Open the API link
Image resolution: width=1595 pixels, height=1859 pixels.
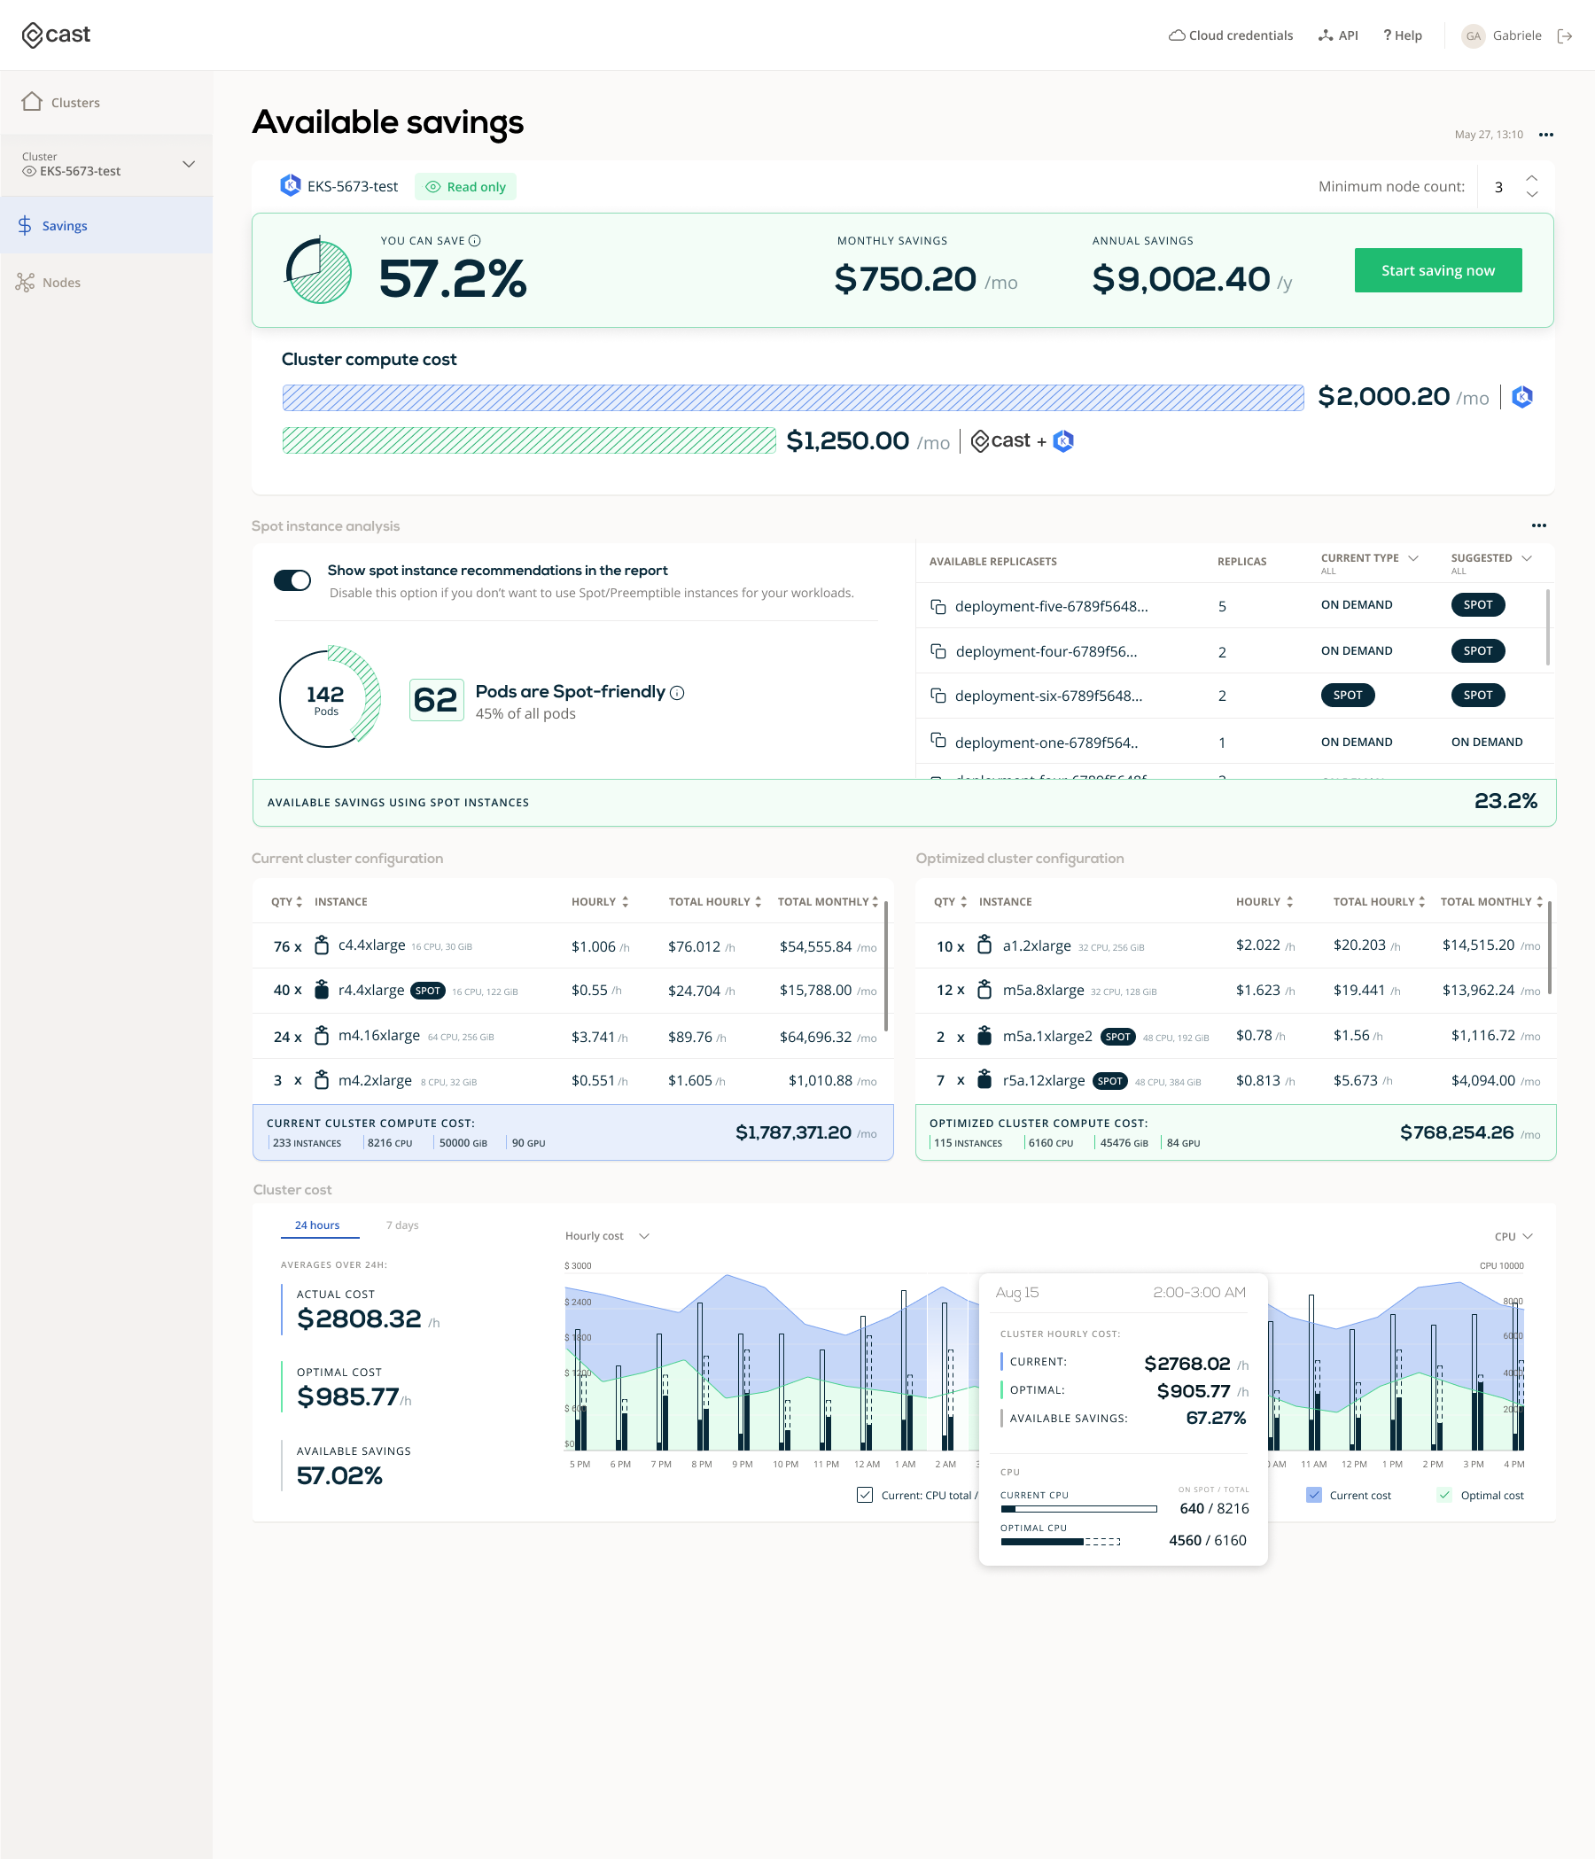click(x=1337, y=36)
